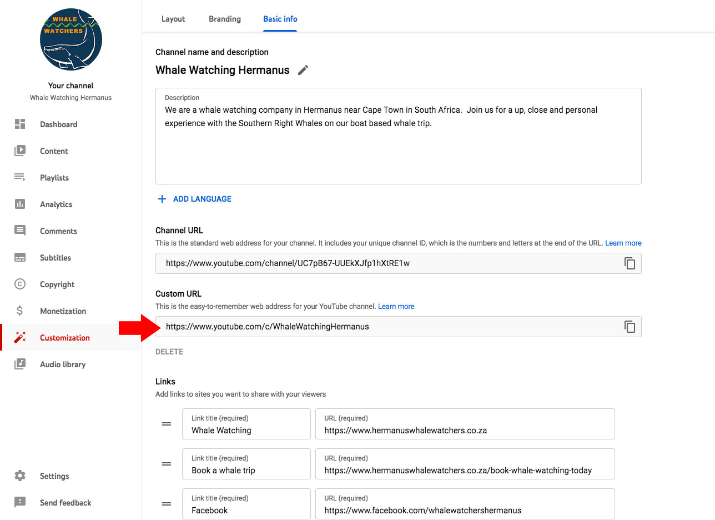This screenshot has height=520, width=715.
Task: Grab the drag handle for Whale Watching link
Action: click(167, 424)
